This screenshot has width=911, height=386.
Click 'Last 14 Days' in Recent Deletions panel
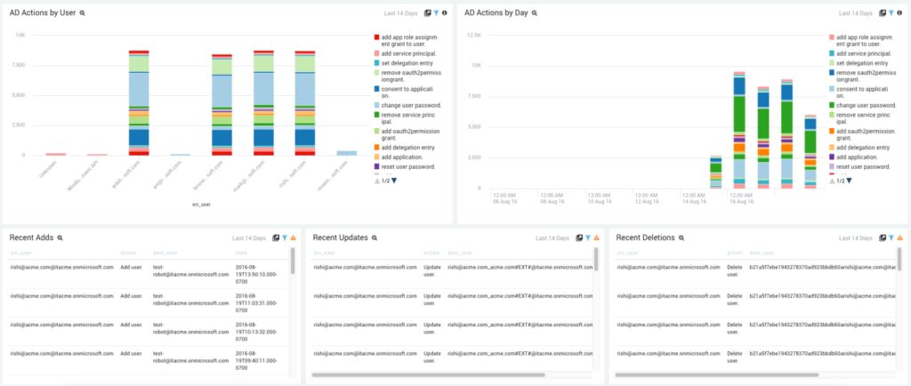coord(856,238)
